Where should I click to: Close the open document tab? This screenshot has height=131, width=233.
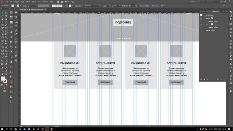(45, 10)
